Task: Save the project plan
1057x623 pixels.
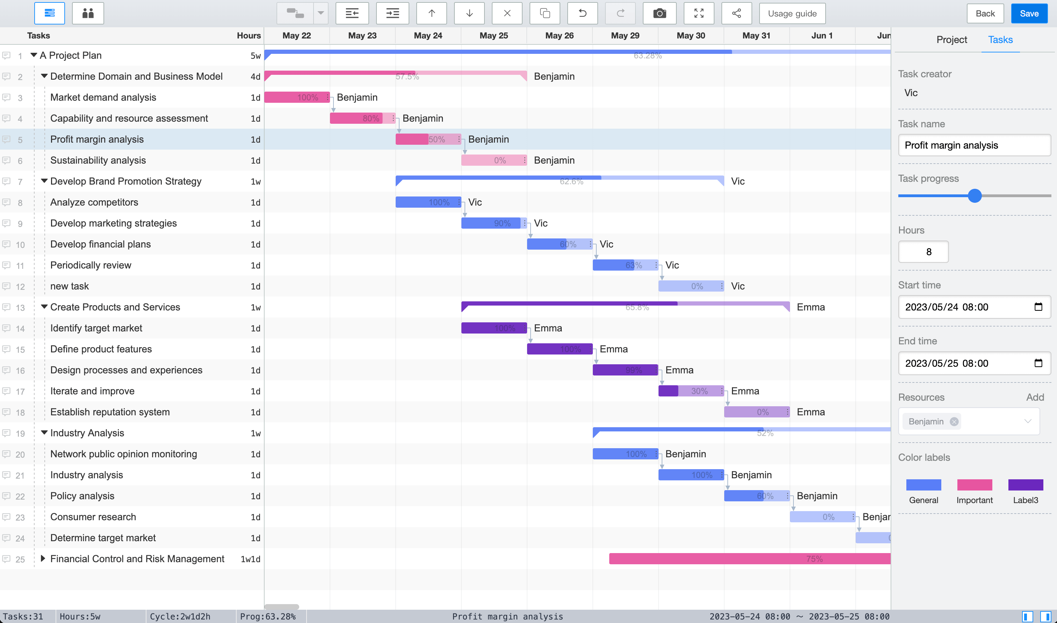Action: pyautogui.click(x=1029, y=13)
